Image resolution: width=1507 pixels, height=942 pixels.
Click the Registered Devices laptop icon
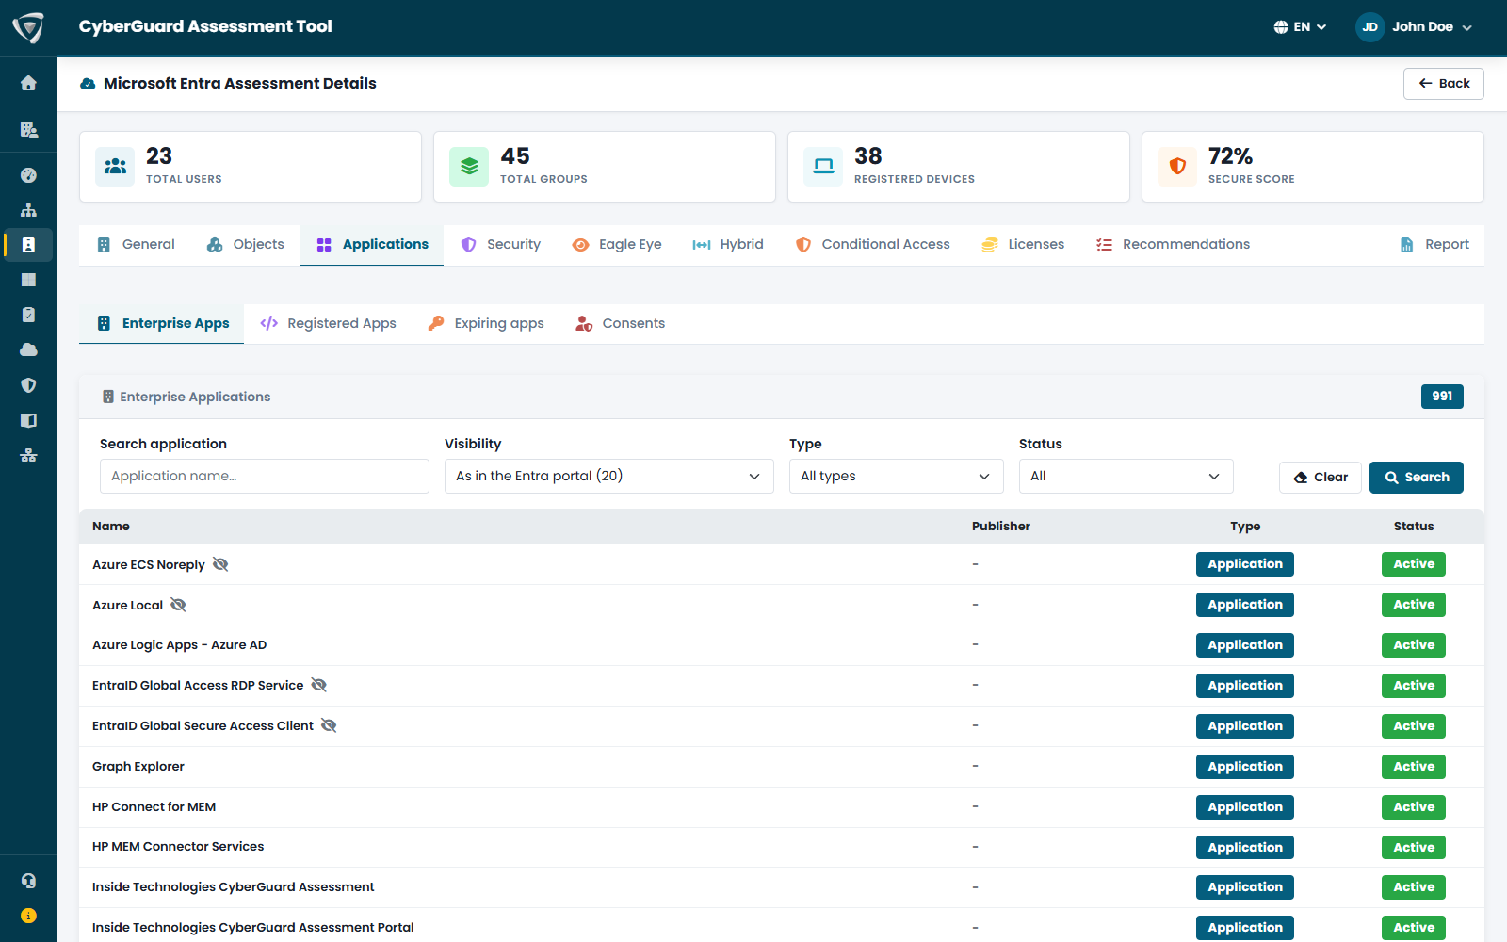click(823, 167)
